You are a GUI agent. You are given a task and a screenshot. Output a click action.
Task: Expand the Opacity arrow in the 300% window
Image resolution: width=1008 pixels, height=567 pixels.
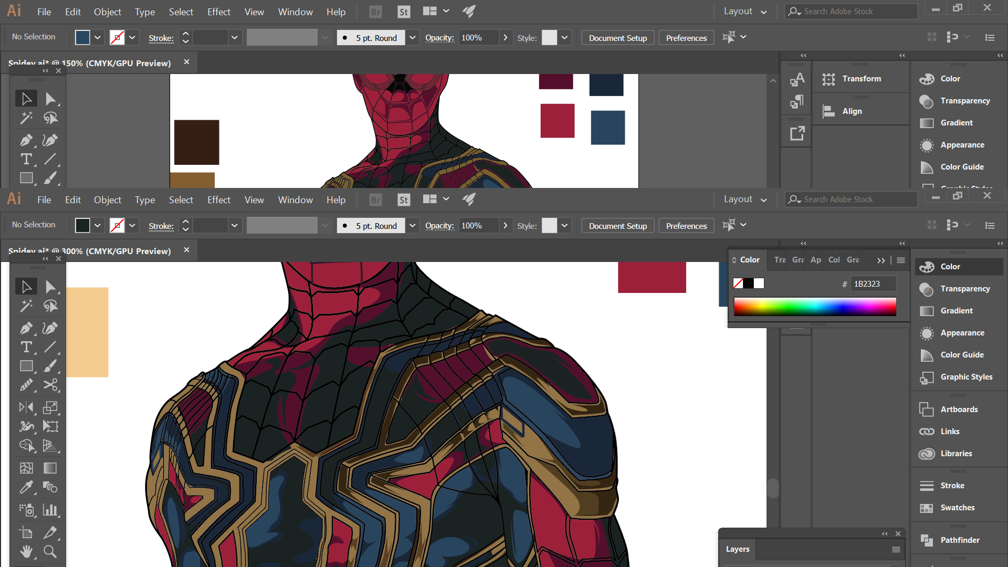click(505, 226)
